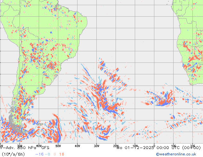Click the light pink "8" legend value
Image resolution: width=203 pixels, height=157 pixels.
tap(55, 154)
